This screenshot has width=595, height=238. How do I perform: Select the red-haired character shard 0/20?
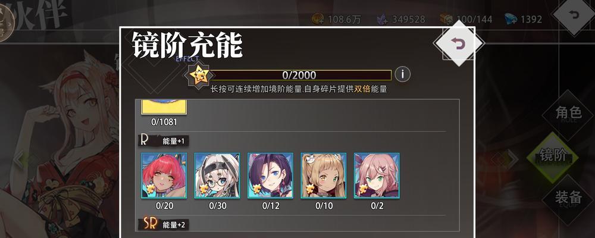tap(164, 176)
